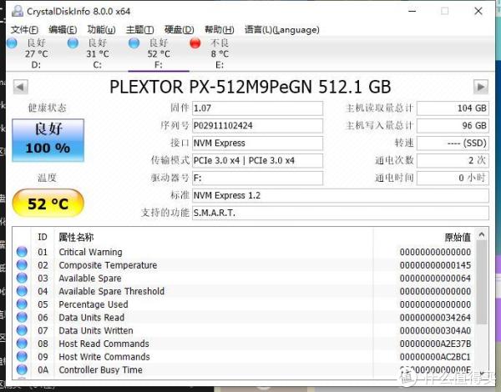The width and height of the screenshot is (501, 392).
Task: Click status orb of Percentage Used row
Action: [22, 304]
